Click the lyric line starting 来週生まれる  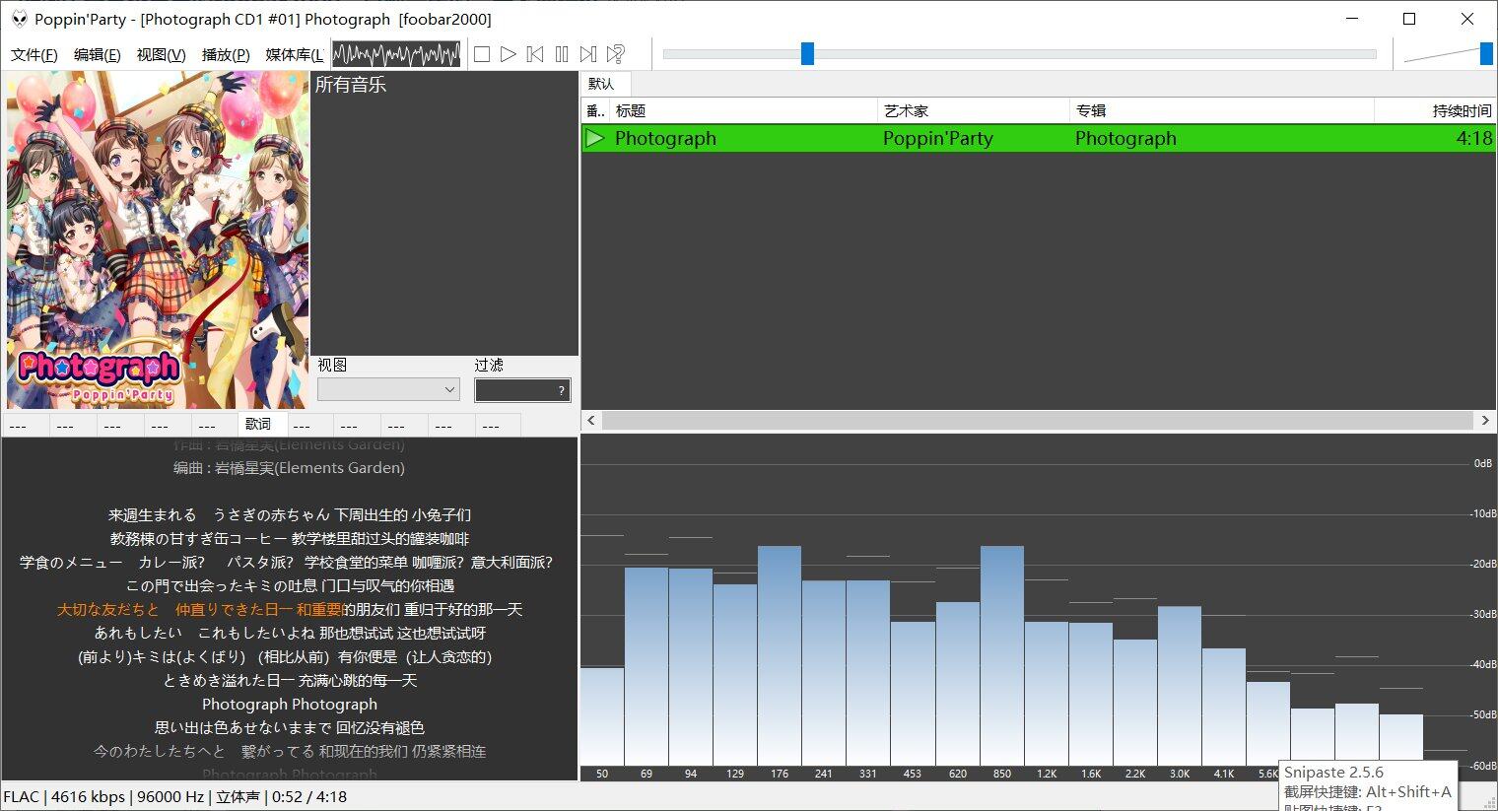point(290,515)
